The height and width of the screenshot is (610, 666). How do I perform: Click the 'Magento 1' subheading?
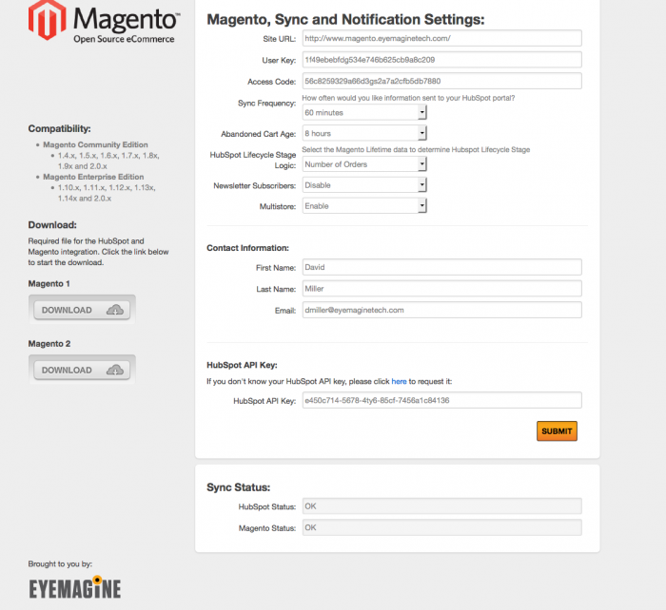49,283
